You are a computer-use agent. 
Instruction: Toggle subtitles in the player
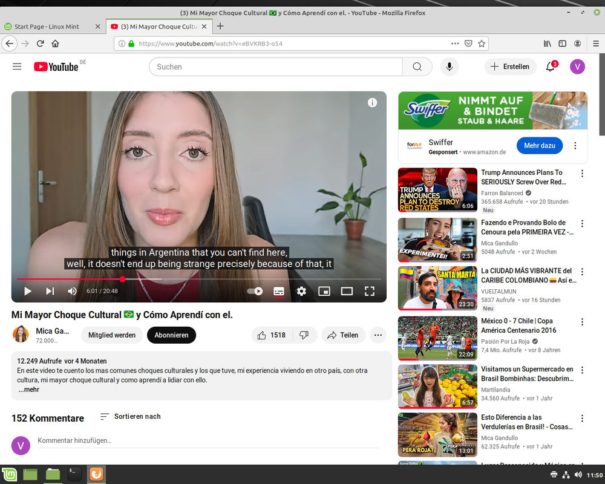click(278, 292)
